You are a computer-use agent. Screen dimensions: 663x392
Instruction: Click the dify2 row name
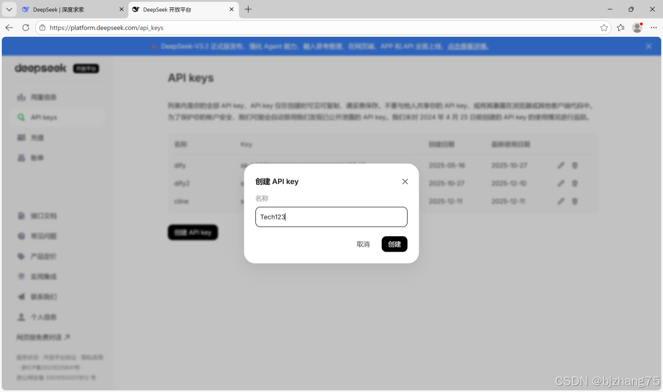182,183
